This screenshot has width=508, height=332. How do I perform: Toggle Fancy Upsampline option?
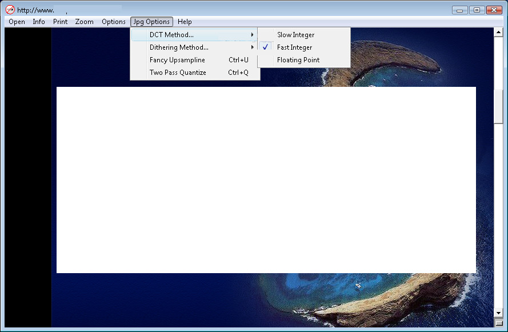(x=194, y=60)
